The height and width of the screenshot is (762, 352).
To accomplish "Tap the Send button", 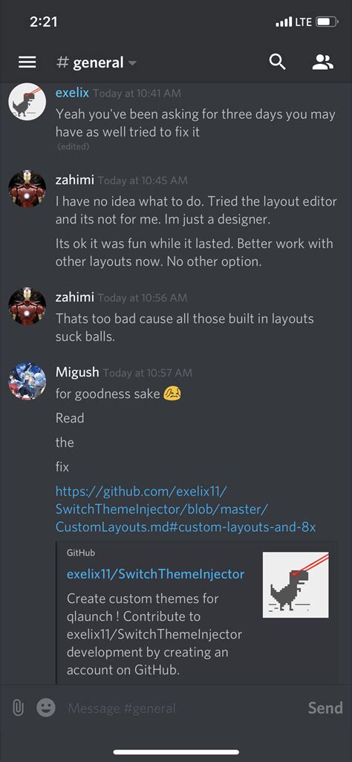I will [x=325, y=708].
